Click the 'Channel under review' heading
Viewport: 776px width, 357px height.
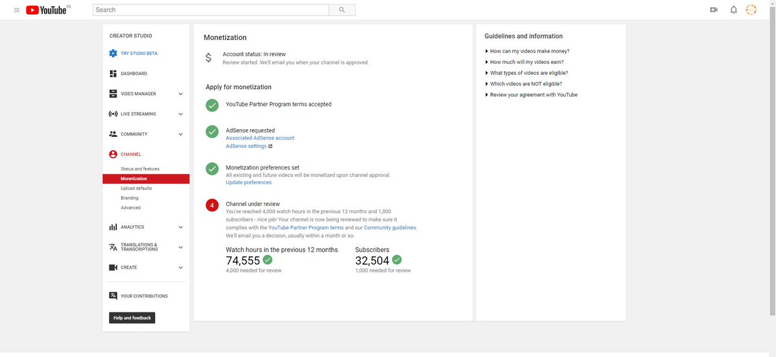(253, 204)
